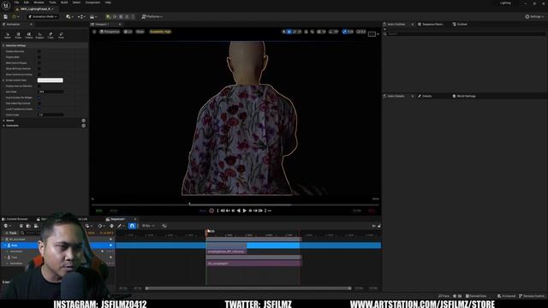548x308 pixels.
Task: Toggle the Only Select Rig Controls checkbox
Action: [39, 104]
